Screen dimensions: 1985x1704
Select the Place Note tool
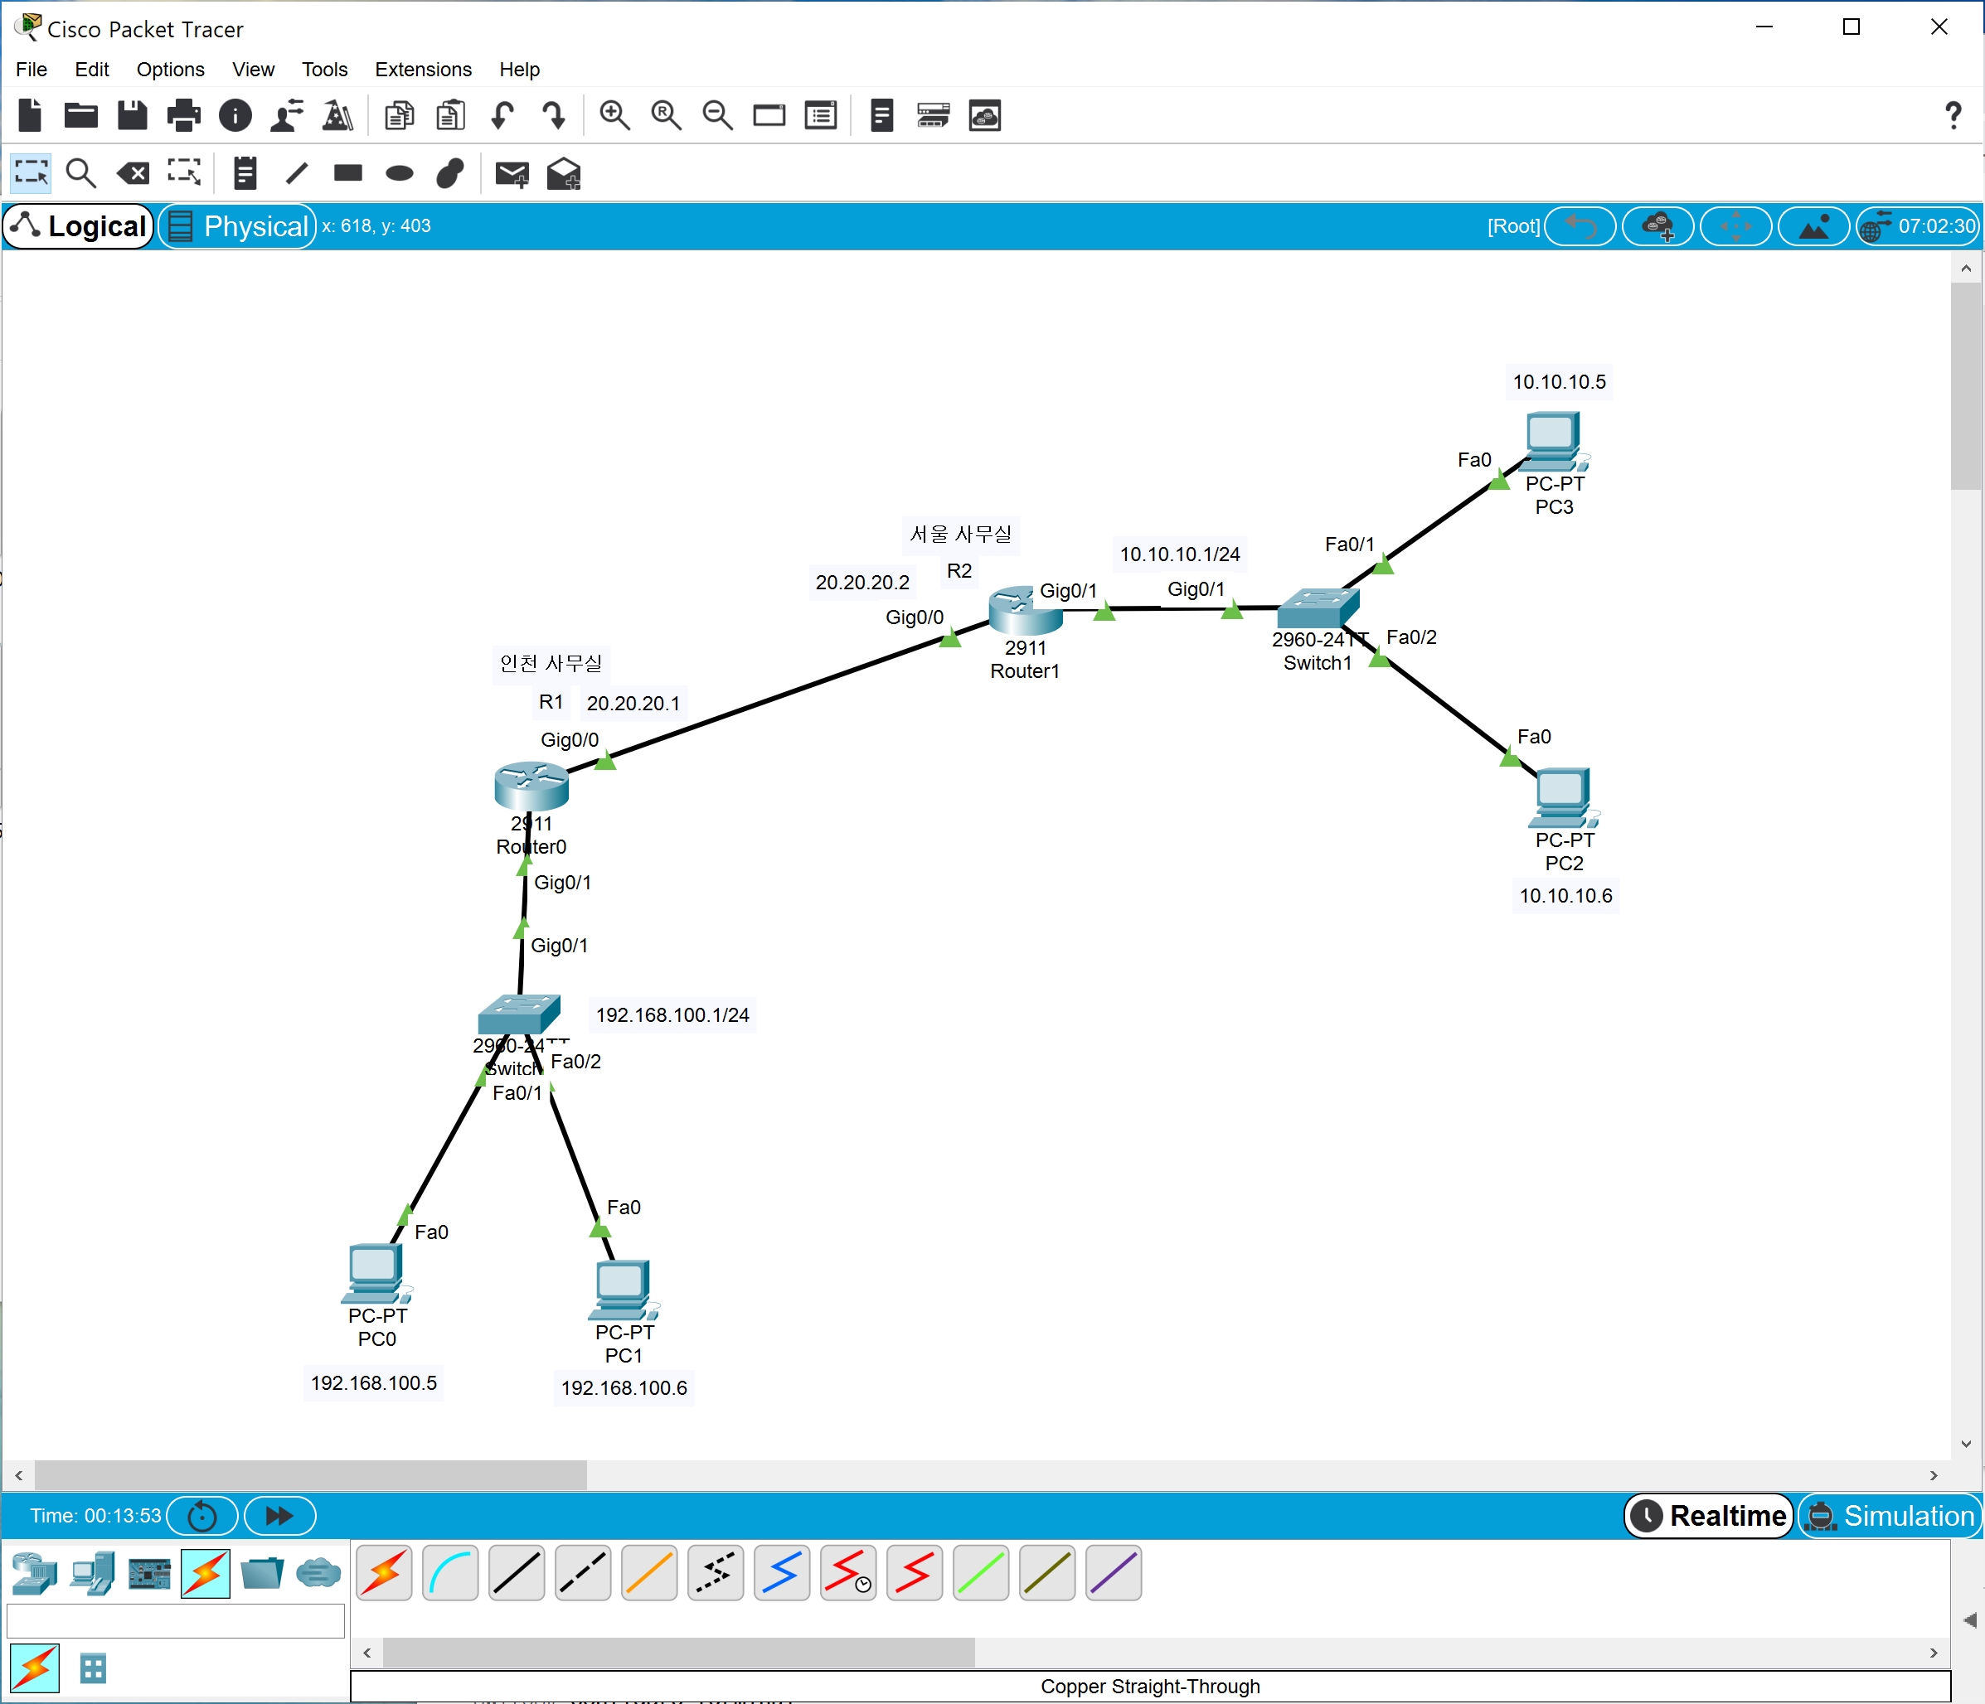tap(245, 173)
